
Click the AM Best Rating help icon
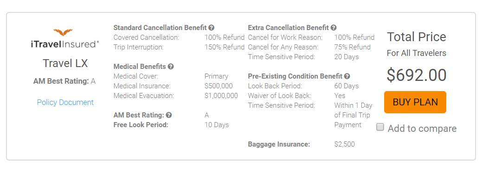tap(169, 115)
